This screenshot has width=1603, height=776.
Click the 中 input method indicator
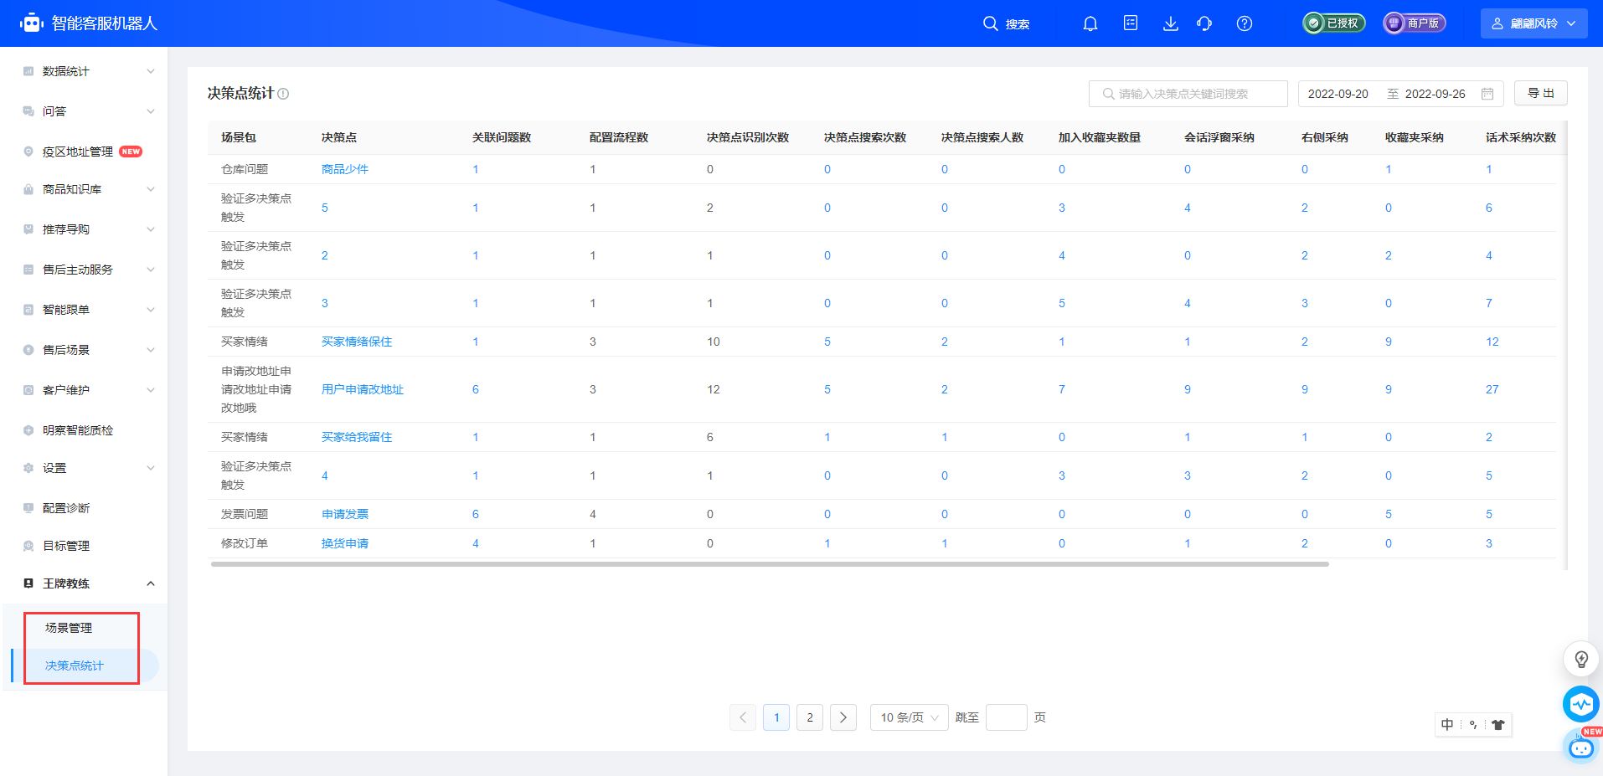coord(1447,725)
